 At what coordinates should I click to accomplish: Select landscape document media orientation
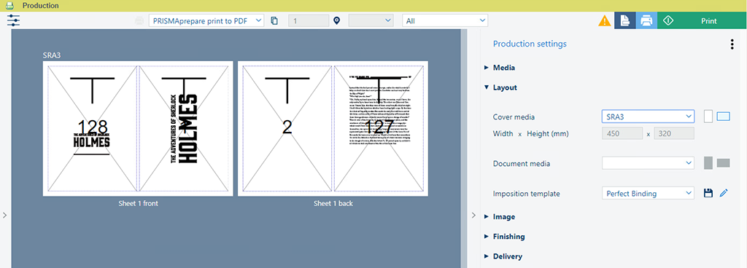point(723,163)
